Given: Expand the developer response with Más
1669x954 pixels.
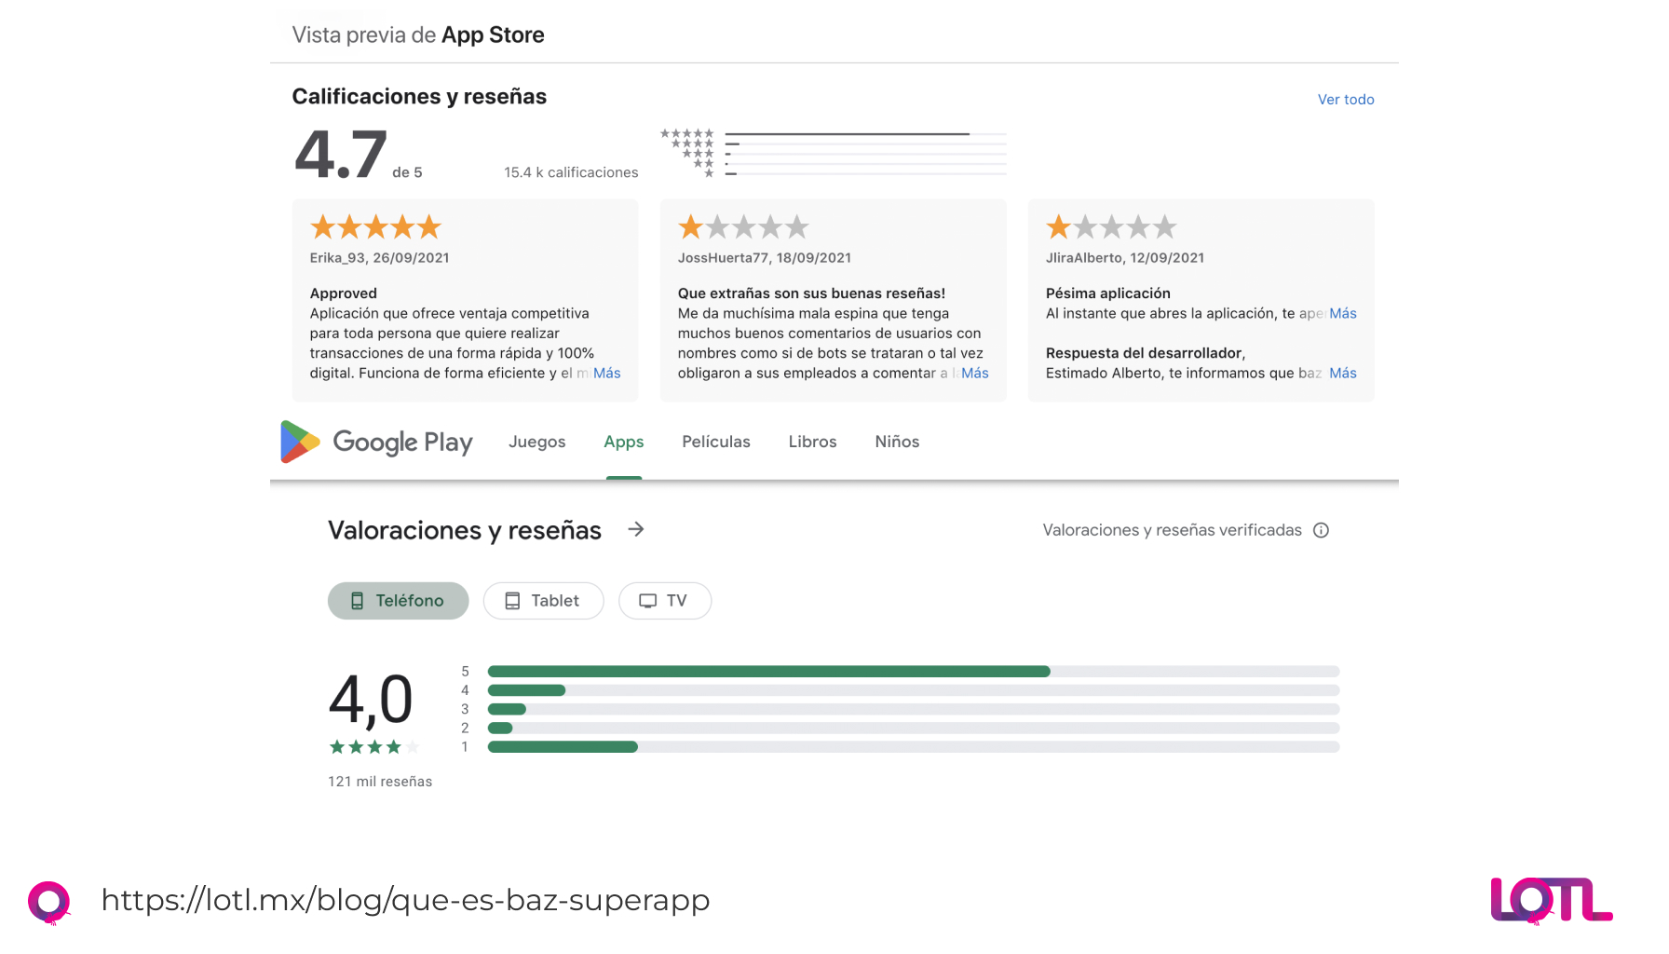Looking at the screenshot, I should pos(1344,373).
